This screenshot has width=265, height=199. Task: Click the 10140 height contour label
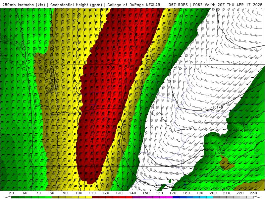(x=218, y=107)
